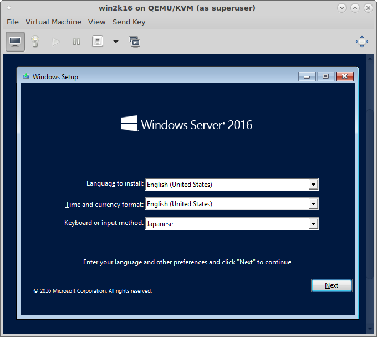Click the console scrollbar down arrow

point(370,329)
